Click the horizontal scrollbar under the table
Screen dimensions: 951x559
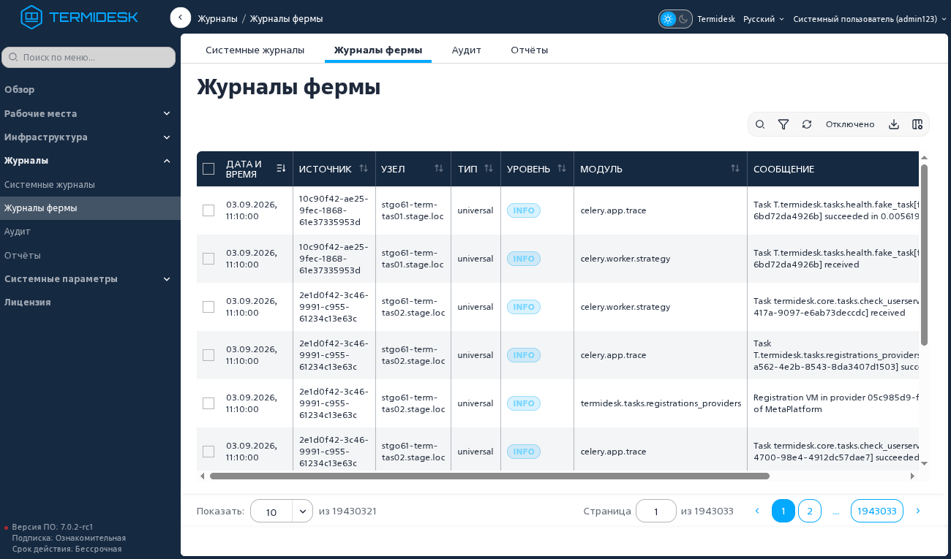point(489,476)
